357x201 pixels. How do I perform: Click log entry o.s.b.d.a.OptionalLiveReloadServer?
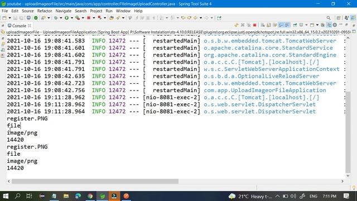tap(262, 76)
